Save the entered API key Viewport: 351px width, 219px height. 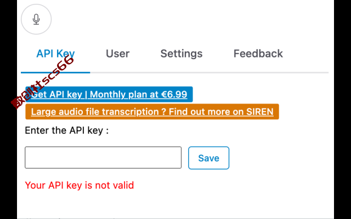tap(208, 158)
